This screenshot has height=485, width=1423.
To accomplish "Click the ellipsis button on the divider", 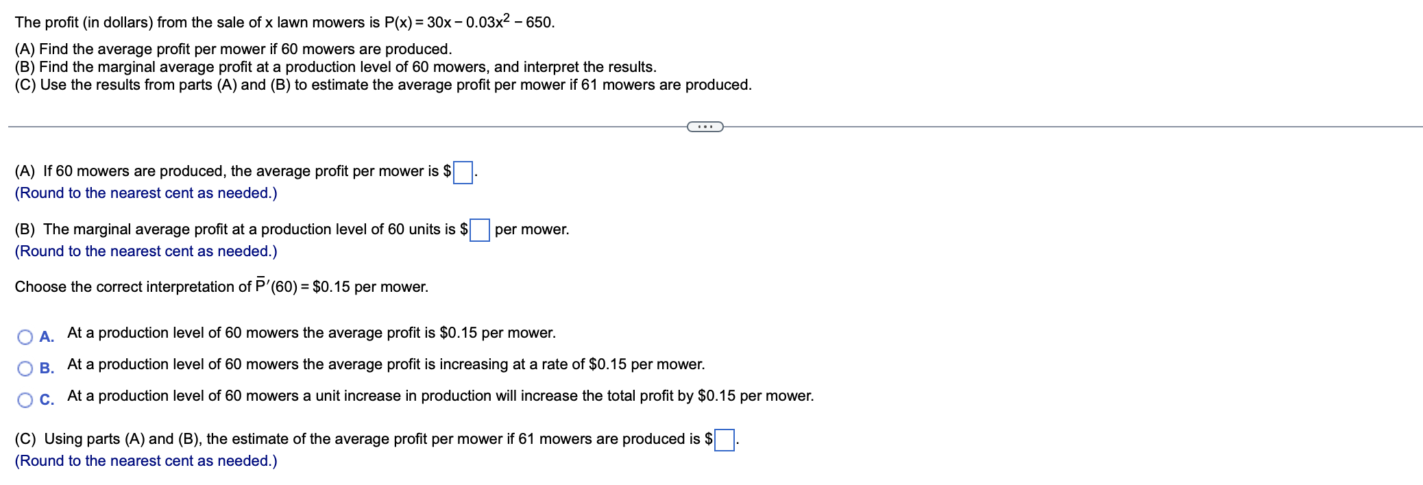I will (x=705, y=126).
